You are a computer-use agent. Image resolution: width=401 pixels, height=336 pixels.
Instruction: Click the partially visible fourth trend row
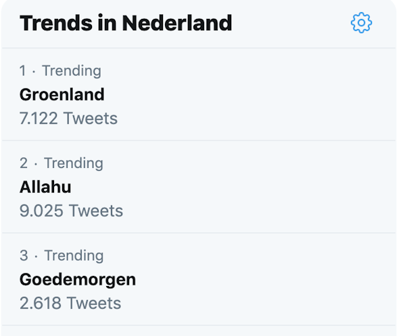199,331
